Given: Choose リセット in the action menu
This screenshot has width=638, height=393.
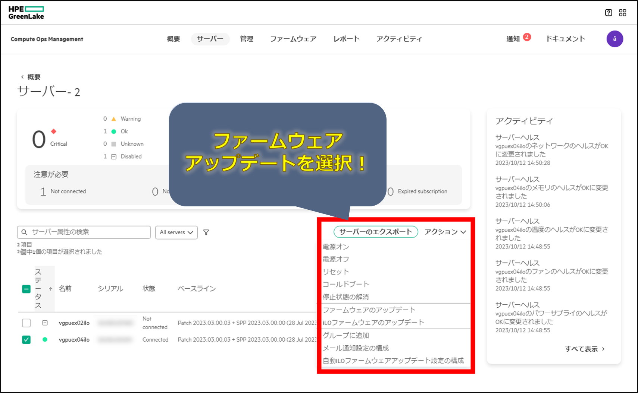Looking at the screenshot, I should pyautogui.click(x=336, y=272).
